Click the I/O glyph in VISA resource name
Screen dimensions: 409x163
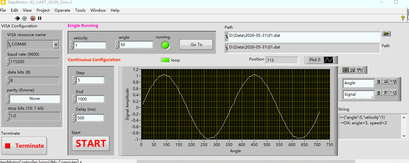9,44
